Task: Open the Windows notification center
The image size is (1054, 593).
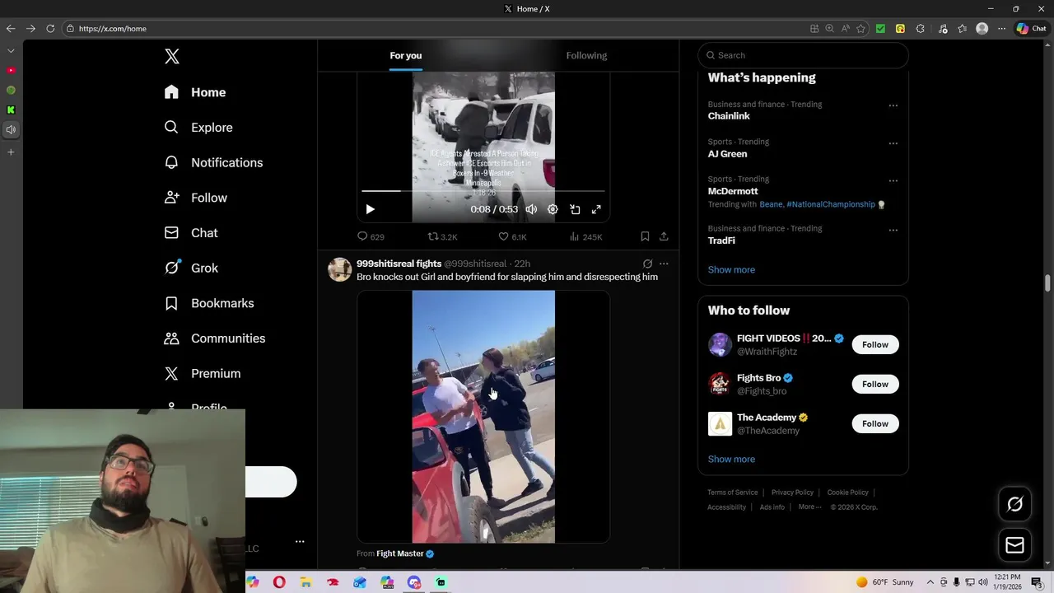Action: (x=1037, y=582)
